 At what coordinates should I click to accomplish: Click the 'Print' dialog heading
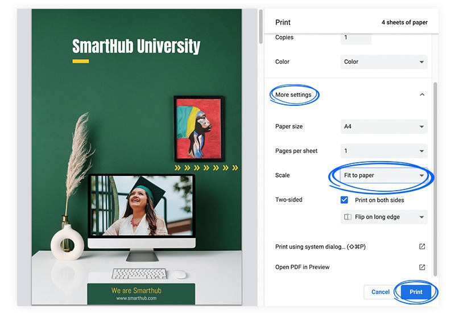tap(283, 22)
